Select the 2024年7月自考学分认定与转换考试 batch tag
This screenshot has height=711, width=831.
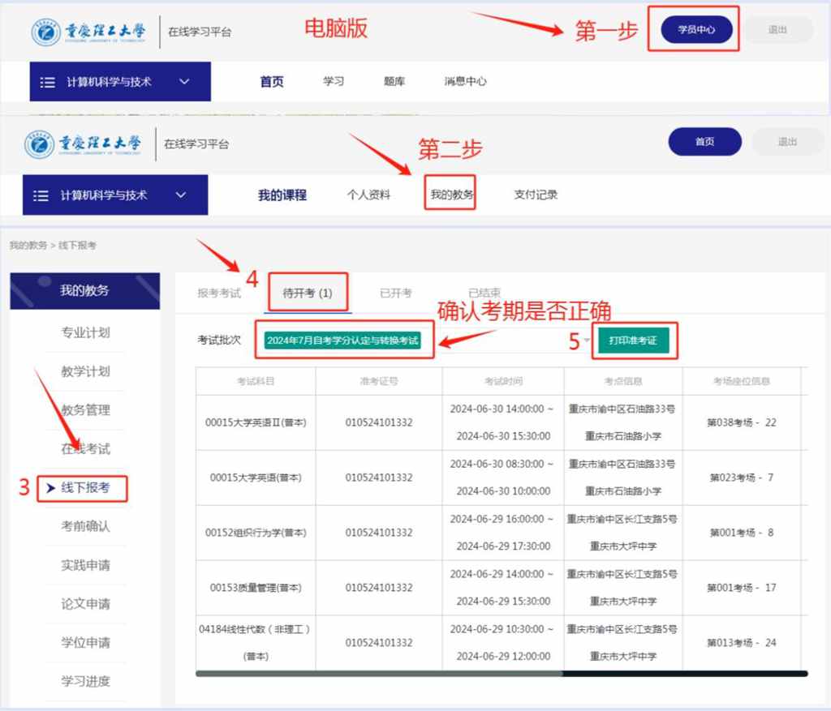click(343, 340)
